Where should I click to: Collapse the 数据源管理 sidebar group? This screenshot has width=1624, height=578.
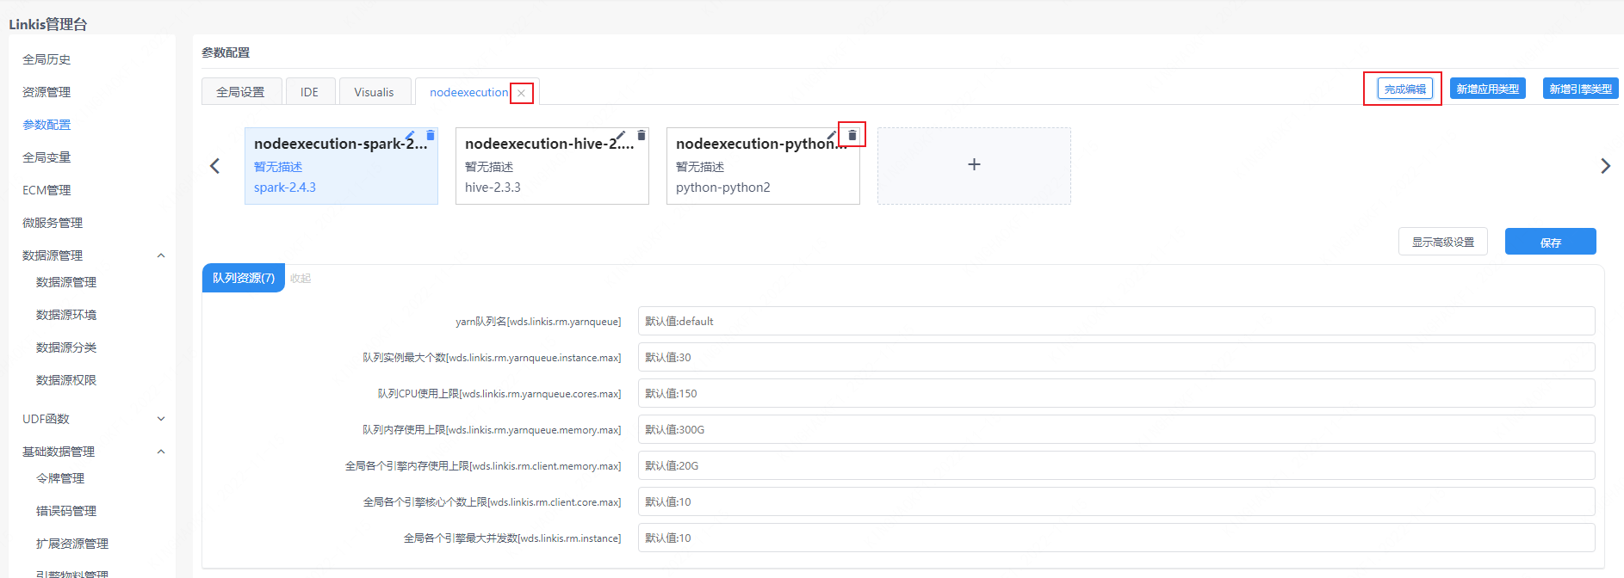pyautogui.click(x=161, y=255)
